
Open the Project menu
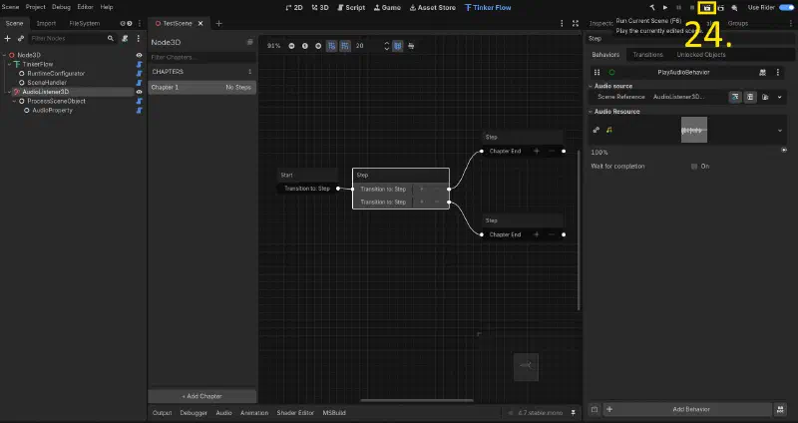click(35, 7)
